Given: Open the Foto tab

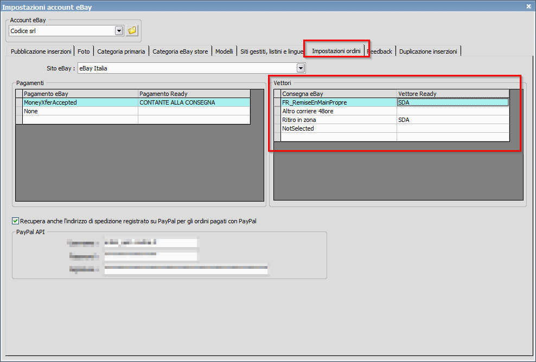Looking at the screenshot, I should coord(84,51).
